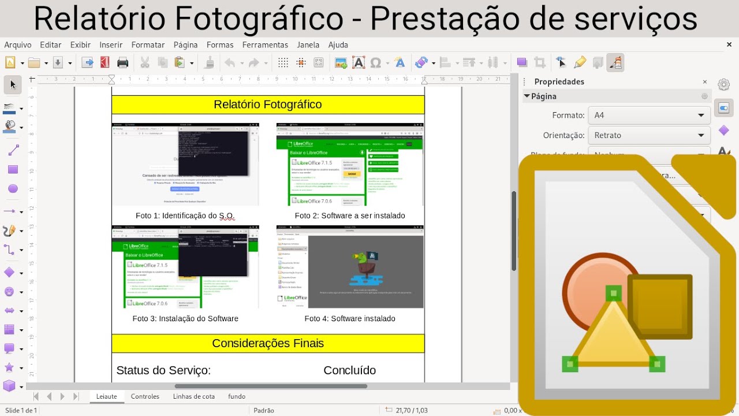The height and width of the screenshot is (416, 739).
Task: Click the Copy icon
Action: (x=163, y=62)
